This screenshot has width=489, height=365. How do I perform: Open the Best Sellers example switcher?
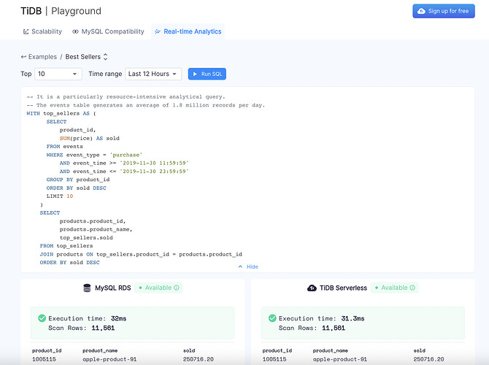tap(86, 57)
